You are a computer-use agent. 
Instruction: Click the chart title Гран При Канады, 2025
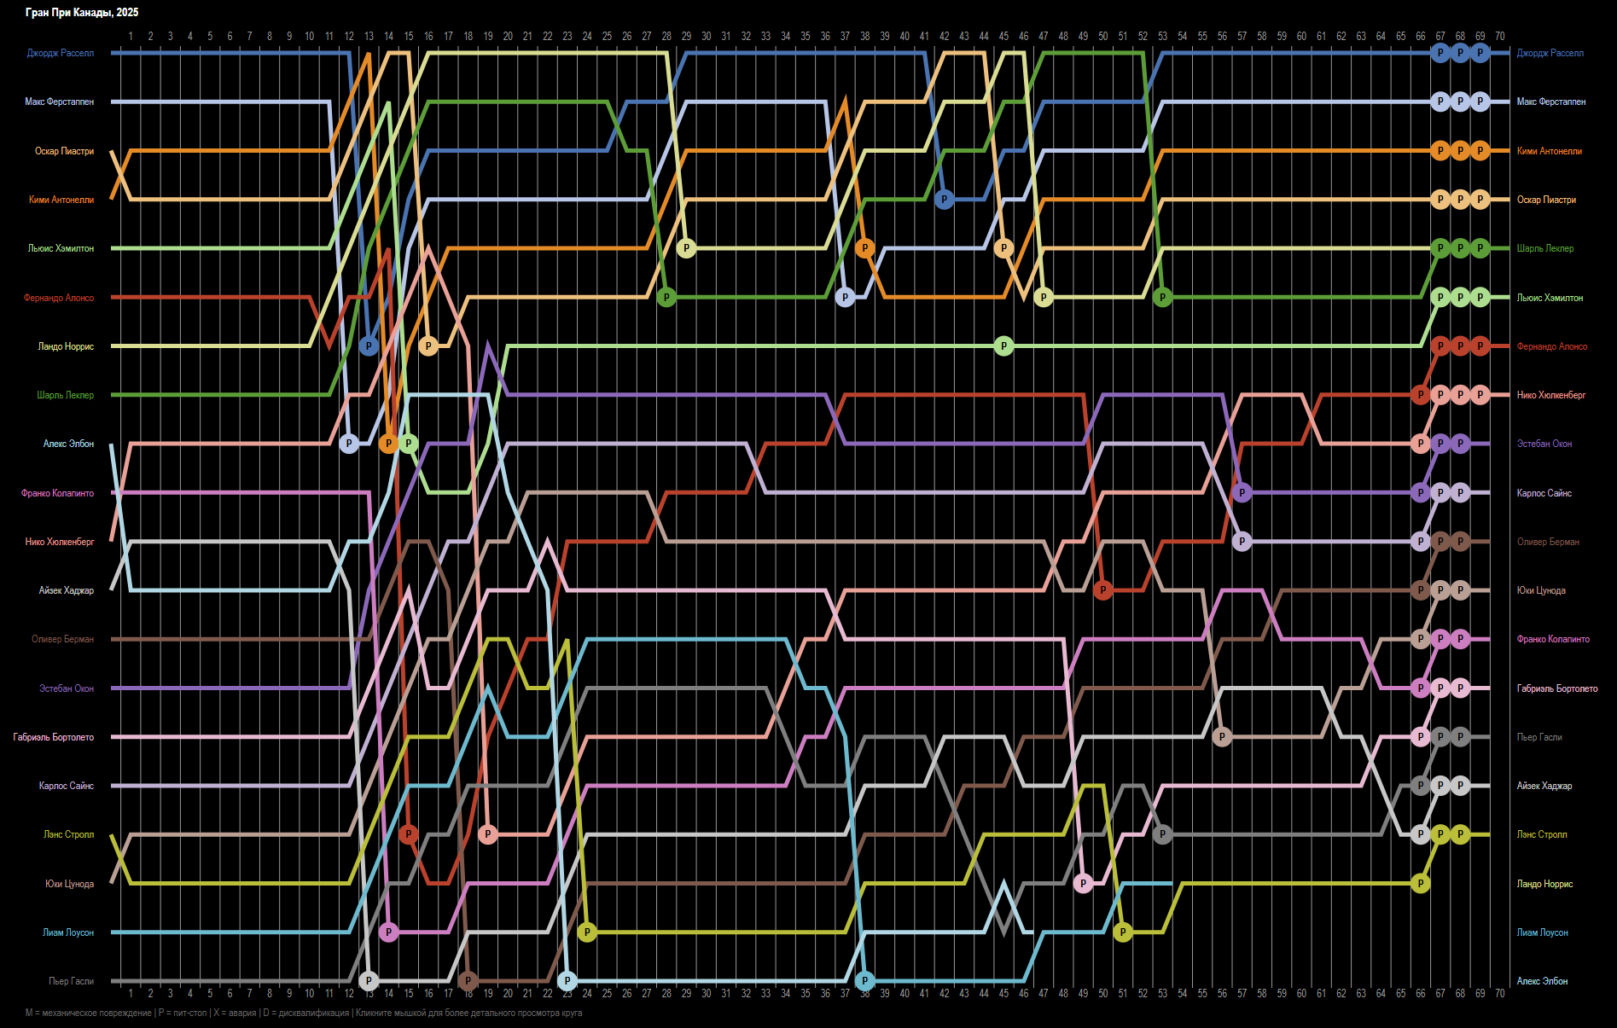point(82,12)
